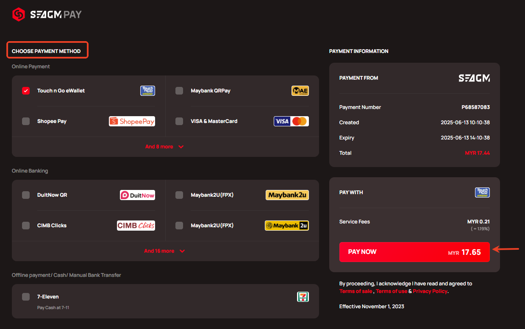Click the CIMB Clicks logo
Viewport: 525px width, 329px height.
tap(136, 226)
